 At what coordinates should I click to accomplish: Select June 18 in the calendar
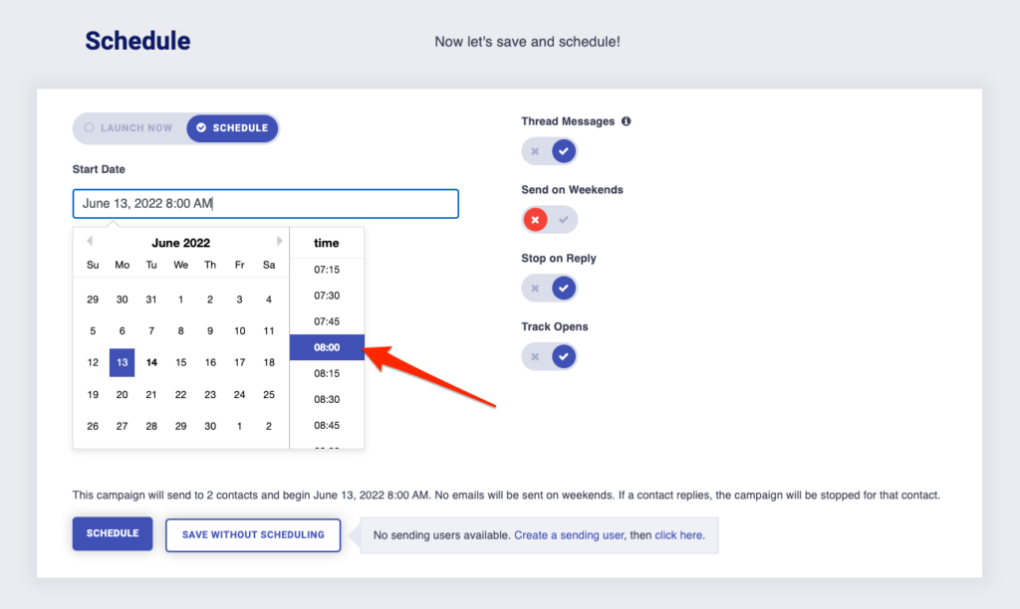pyautogui.click(x=269, y=362)
